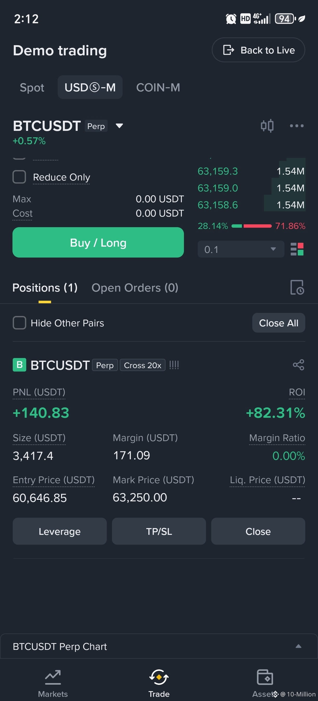Click the Back to Live button
The width and height of the screenshot is (318, 701).
(x=258, y=50)
